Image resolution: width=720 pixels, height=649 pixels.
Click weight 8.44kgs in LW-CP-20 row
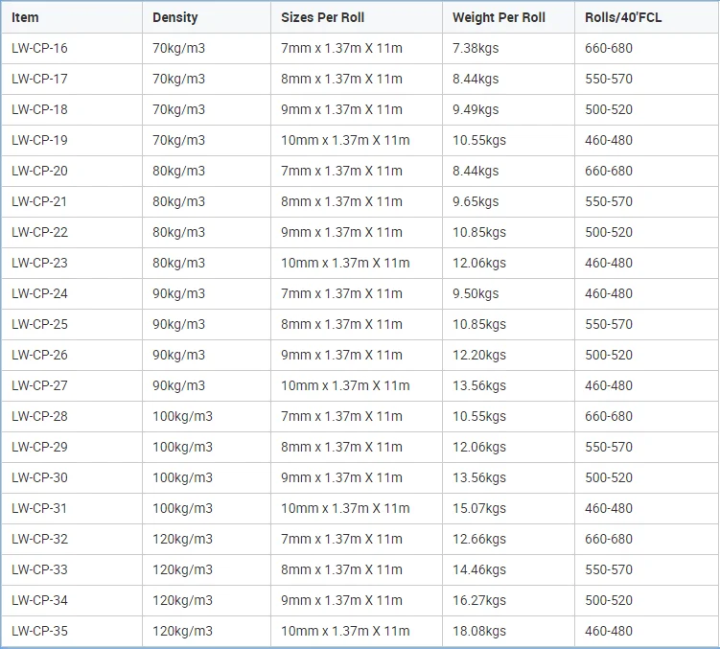pyautogui.click(x=476, y=171)
